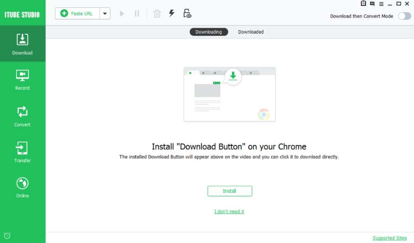Click the feedback chat icon in title bar
This screenshot has height=243, width=414.
point(372,4)
